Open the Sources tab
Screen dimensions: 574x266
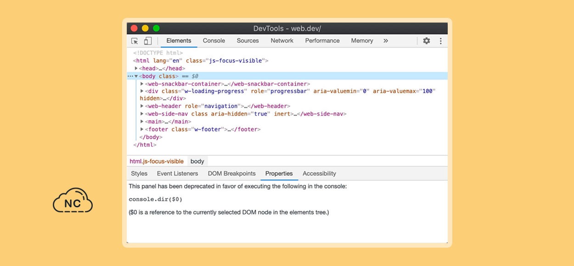[x=248, y=41]
